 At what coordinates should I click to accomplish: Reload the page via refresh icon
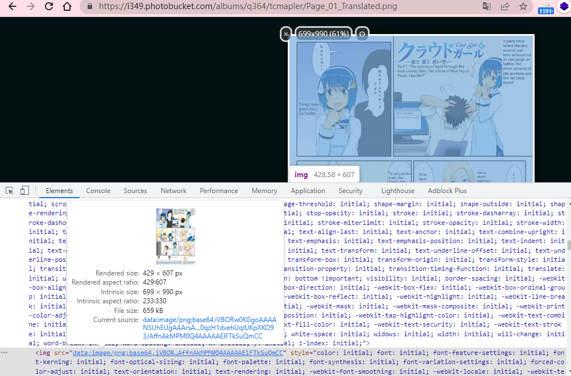[49, 7]
